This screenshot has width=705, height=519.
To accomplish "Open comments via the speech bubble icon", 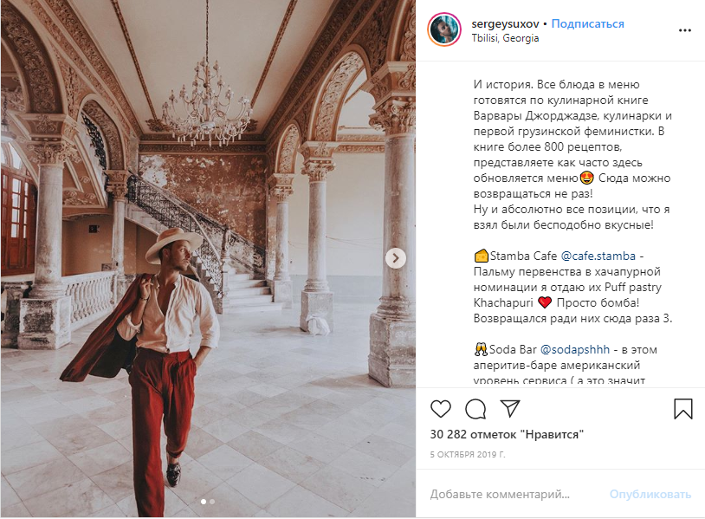I will coord(475,409).
